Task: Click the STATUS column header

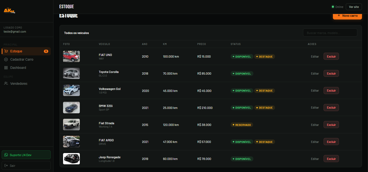Action: click(x=236, y=44)
